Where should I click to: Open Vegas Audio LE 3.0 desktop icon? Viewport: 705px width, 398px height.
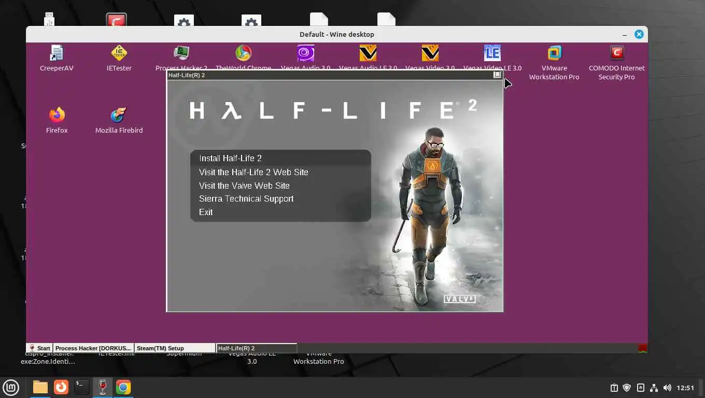tap(368, 58)
